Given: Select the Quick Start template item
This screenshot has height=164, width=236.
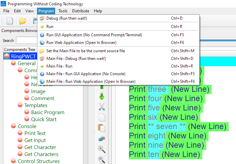Looking at the screenshot, I should pyautogui.click(x=44, y=119).
